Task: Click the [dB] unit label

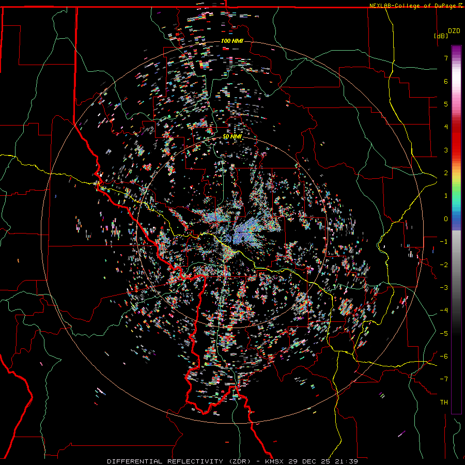Action: pyautogui.click(x=441, y=36)
